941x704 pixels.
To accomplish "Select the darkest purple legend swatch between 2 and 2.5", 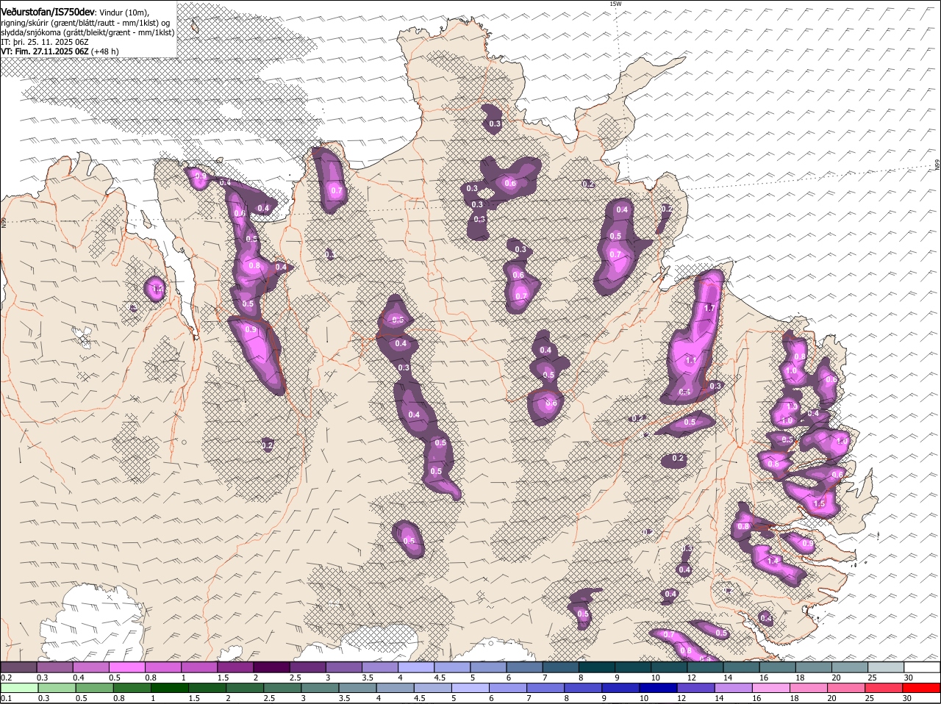I will click(x=271, y=667).
